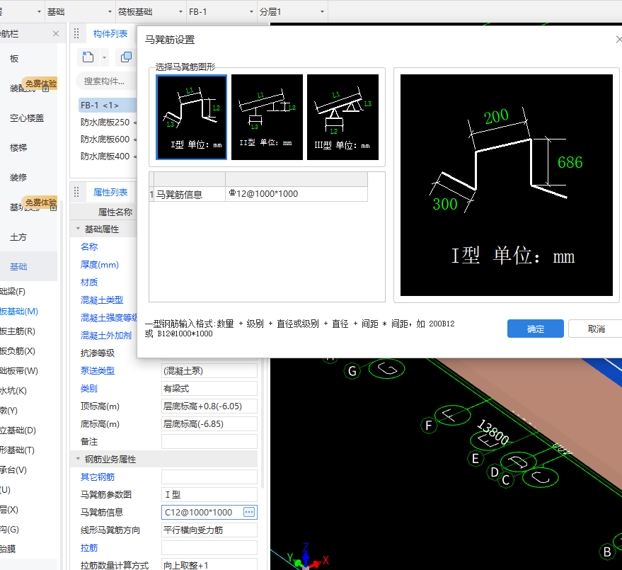Viewport: 622px width, 570px height.
Task: Edit the 线形马凳筋方向 field
Action: click(x=209, y=530)
